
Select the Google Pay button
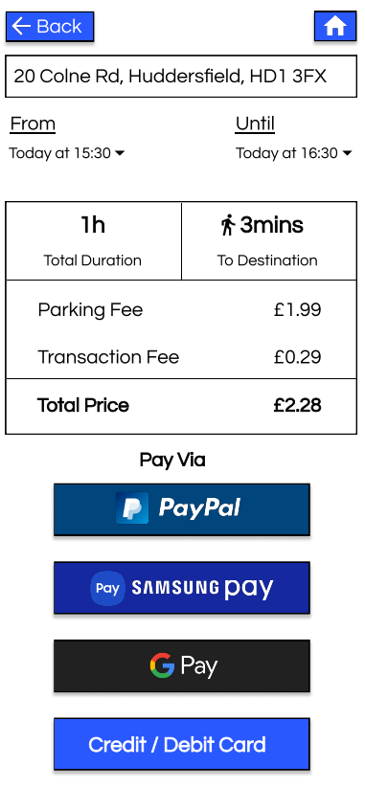coord(181,665)
